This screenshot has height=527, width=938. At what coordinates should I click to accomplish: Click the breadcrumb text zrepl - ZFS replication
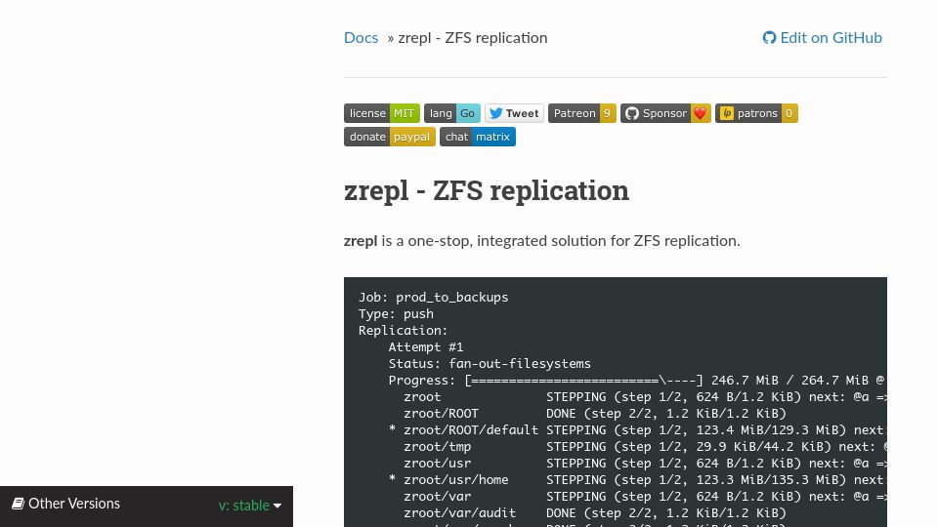tap(473, 38)
